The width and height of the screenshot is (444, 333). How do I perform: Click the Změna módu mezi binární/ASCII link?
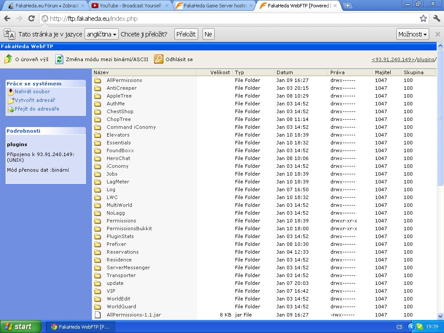click(x=107, y=59)
